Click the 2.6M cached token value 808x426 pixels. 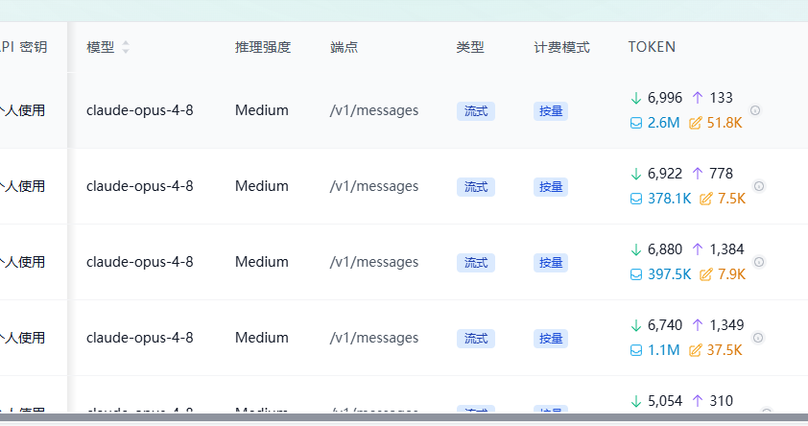(x=664, y=123)
